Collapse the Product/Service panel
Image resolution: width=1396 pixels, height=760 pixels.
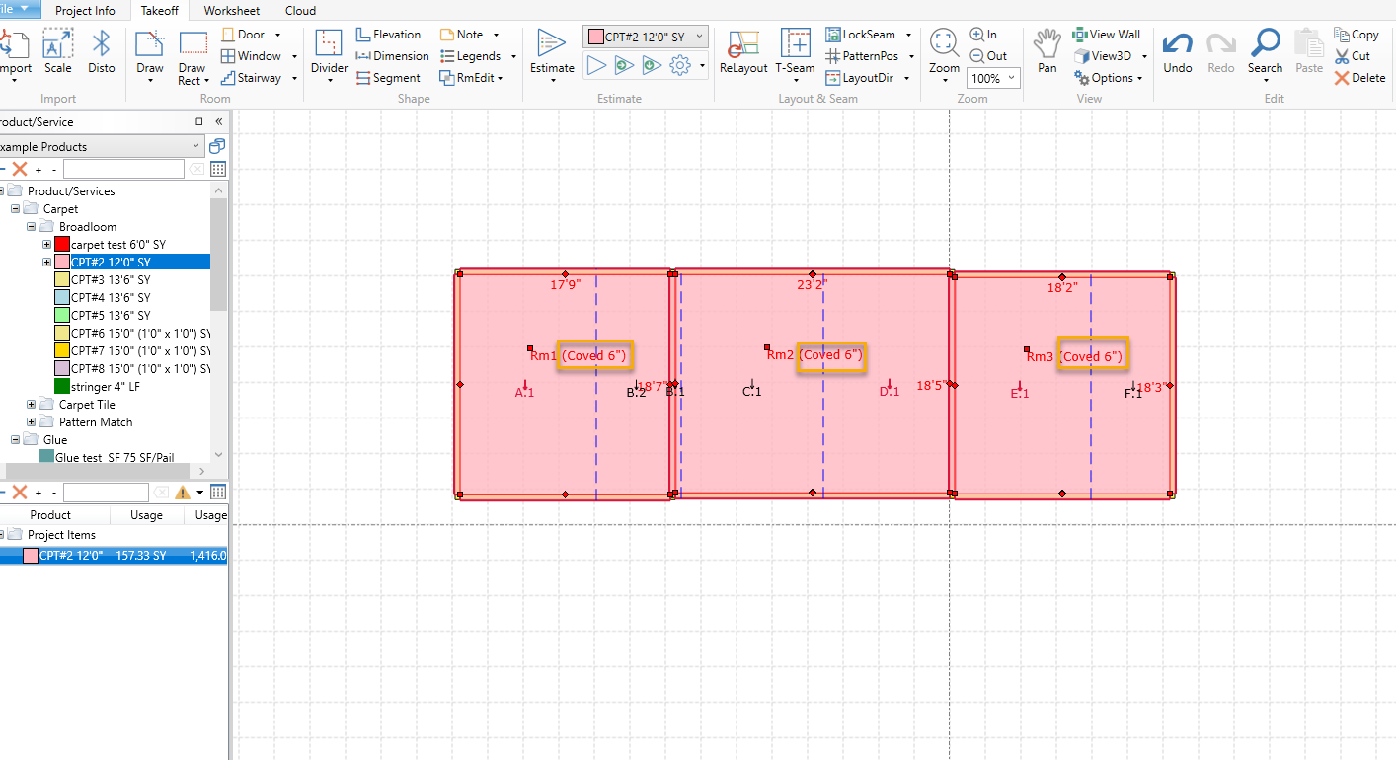219,122
